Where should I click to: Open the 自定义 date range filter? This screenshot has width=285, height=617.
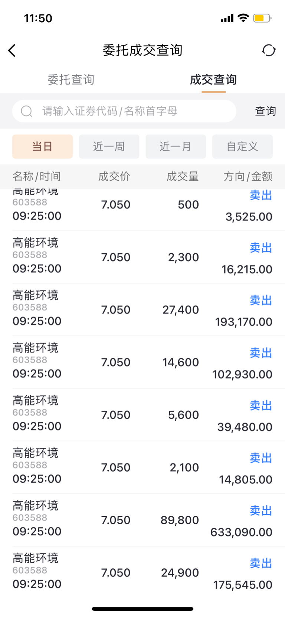coord(242,147)
